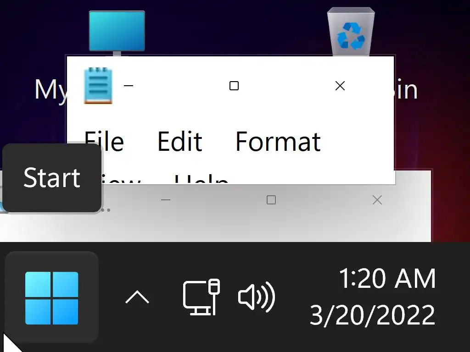This screenshot has height=352, width=470.
Task: Show hidden tray icons chevron
Action: tap(137, 298)
